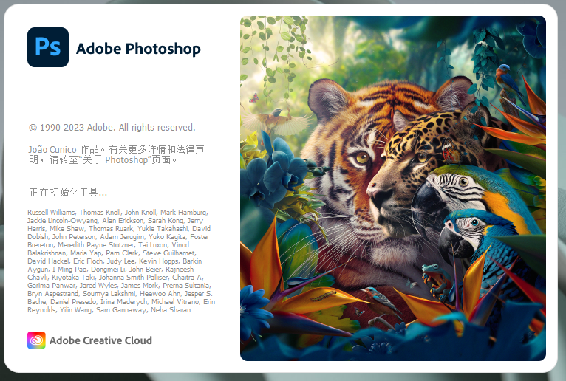The height and width of the screenshot is (381, 566).
Task: Click the João Cunico artwork credit text
Action: click(x=117, y=154)
